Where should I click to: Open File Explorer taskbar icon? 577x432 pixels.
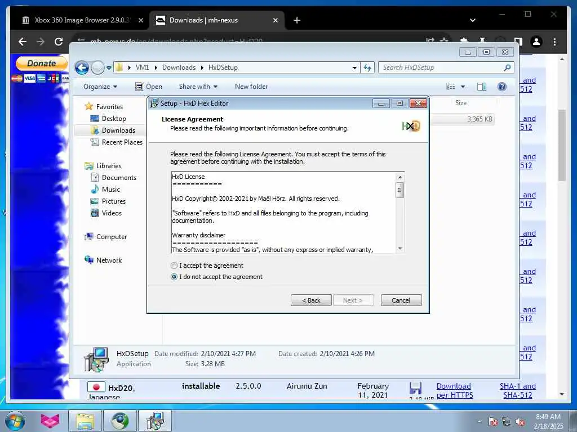(x=85, y=421)
